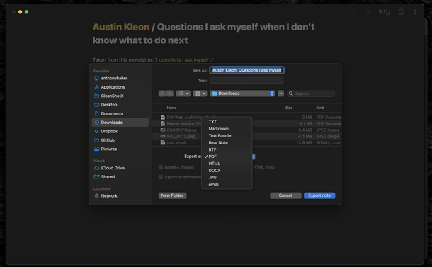Sort files by Kind column
Screen dimensions: 432x267
[320, 108]
